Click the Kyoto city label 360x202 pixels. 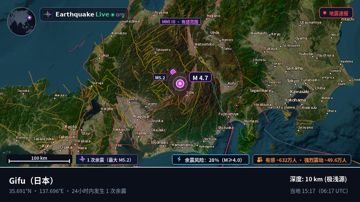coord(71,127)
